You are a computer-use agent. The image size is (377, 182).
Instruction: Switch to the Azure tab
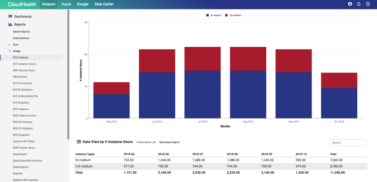pos(66,4)
